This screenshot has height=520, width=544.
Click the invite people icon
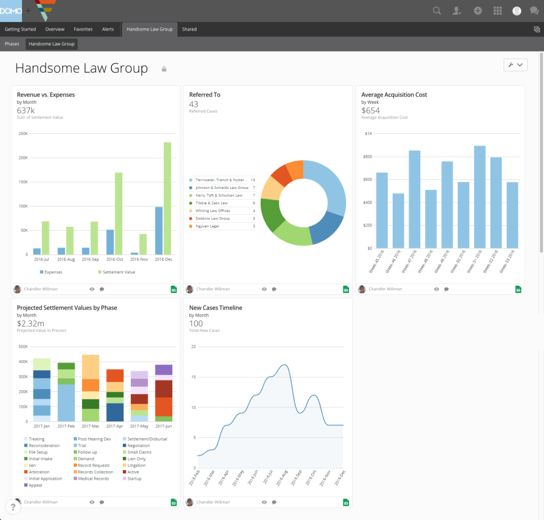(x=457, y=11)
